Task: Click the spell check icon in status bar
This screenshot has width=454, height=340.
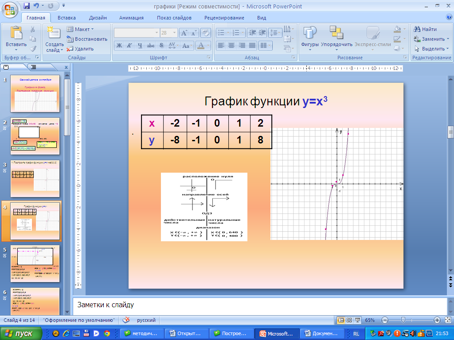Action: [x=126, y=320]
